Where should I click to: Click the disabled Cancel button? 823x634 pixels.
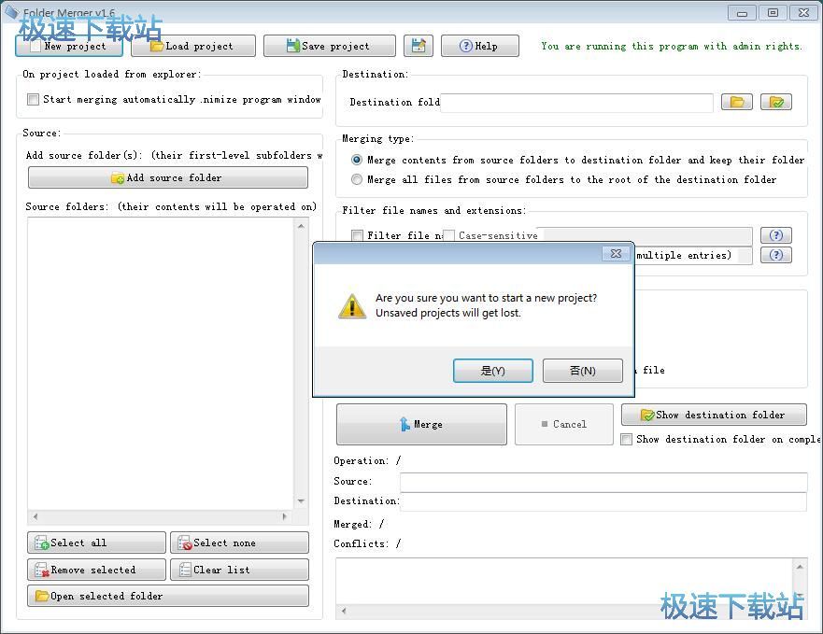tap(563, 424)
